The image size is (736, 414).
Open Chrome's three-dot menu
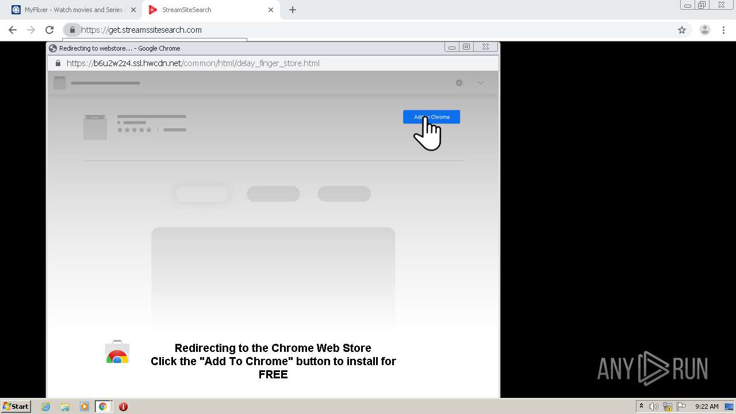tap(723, 30)
